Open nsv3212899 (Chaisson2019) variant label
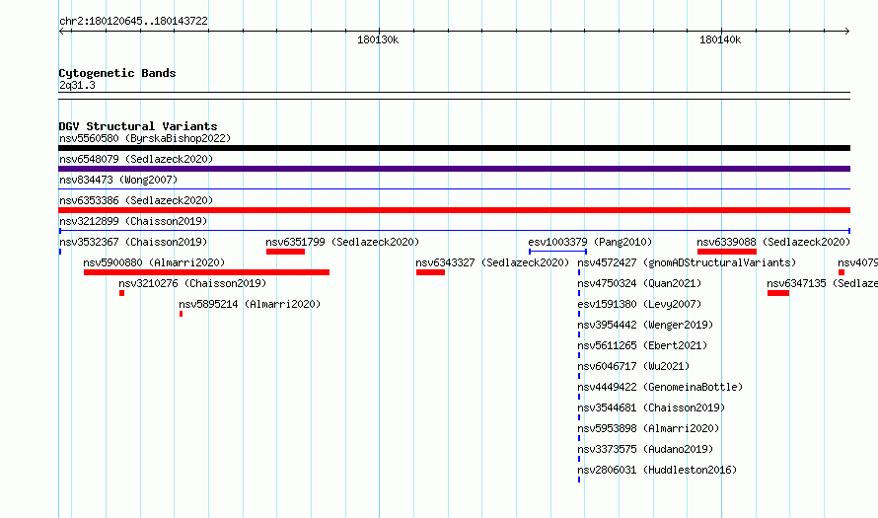Image resolution: width=878 pixels, height=518 pixels. pyautogui.click(x=133, y=221)
